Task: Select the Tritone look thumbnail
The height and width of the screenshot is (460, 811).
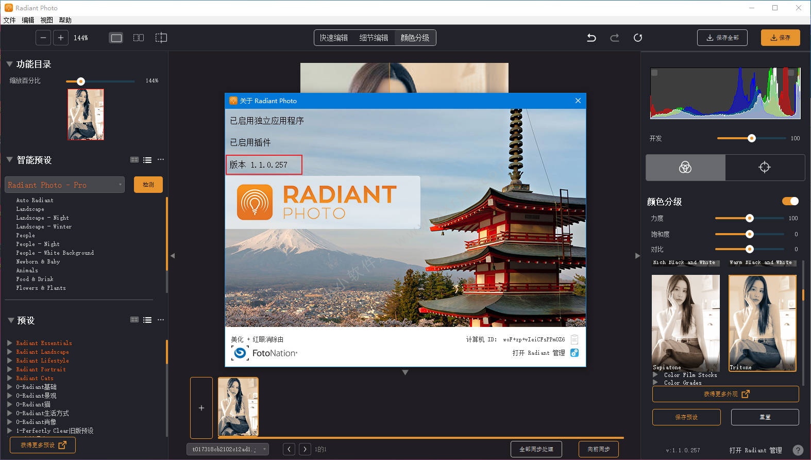Action: 763,323
